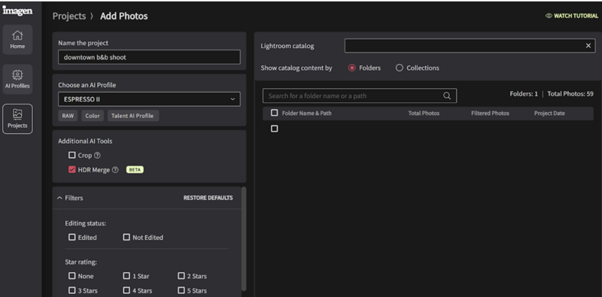Click the BETA badge

(x=135, y=170)
